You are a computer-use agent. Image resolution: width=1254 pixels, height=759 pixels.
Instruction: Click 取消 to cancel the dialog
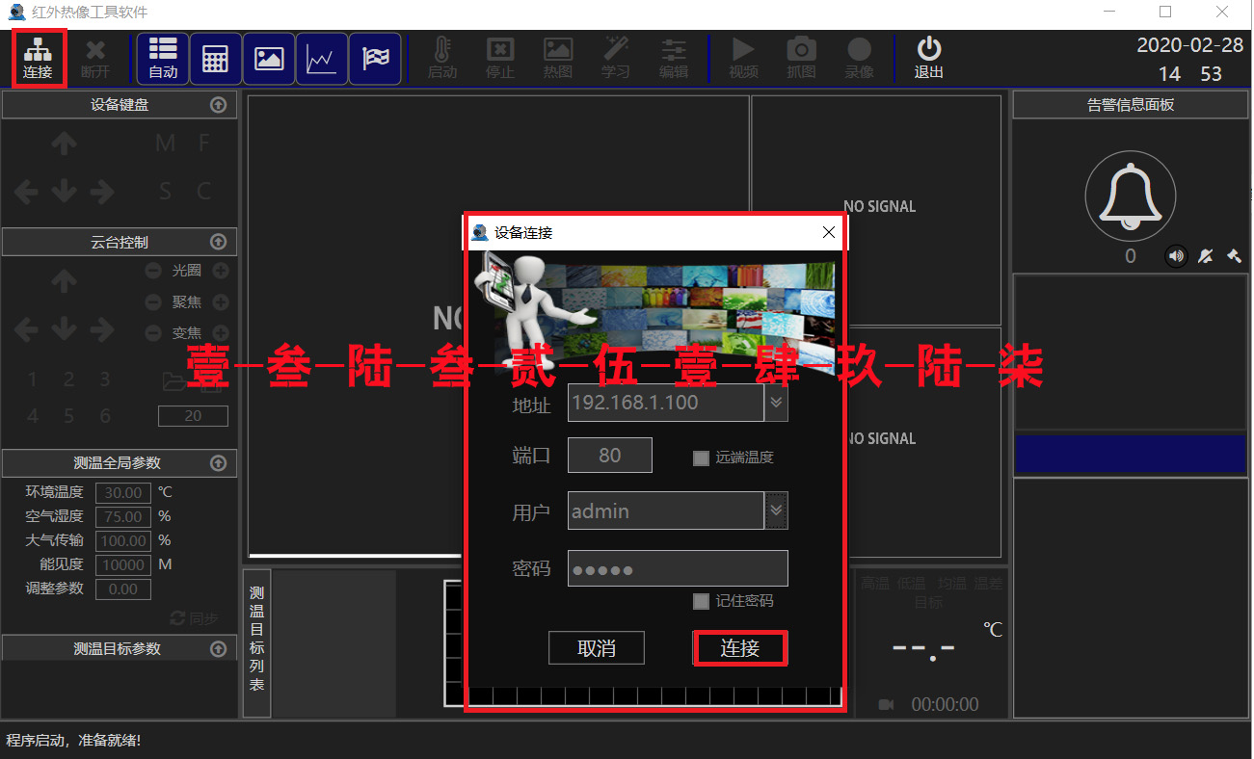[596, 647]
